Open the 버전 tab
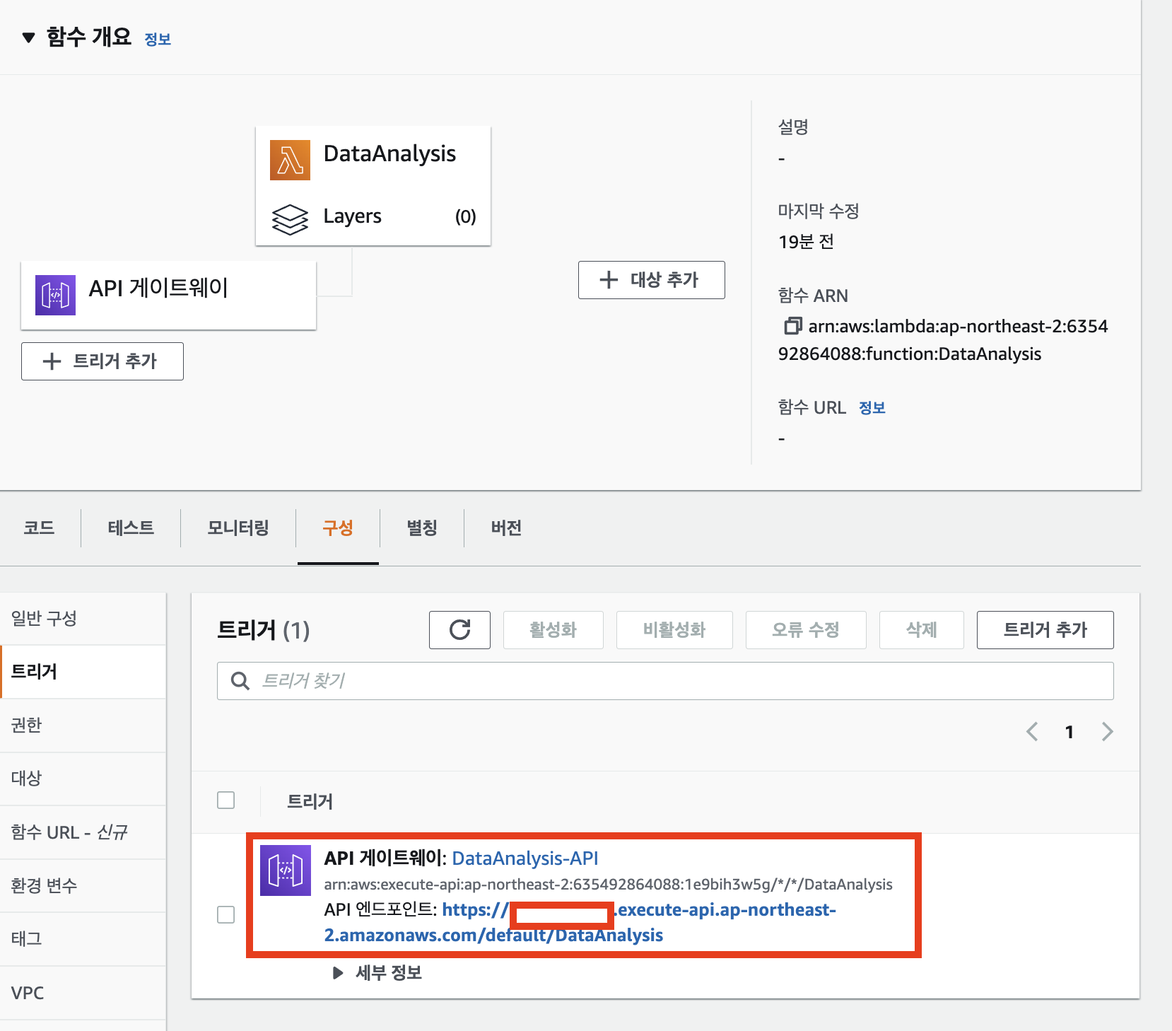The height and width of the screenshot is (1031, 1172). (x=506, y=528)
